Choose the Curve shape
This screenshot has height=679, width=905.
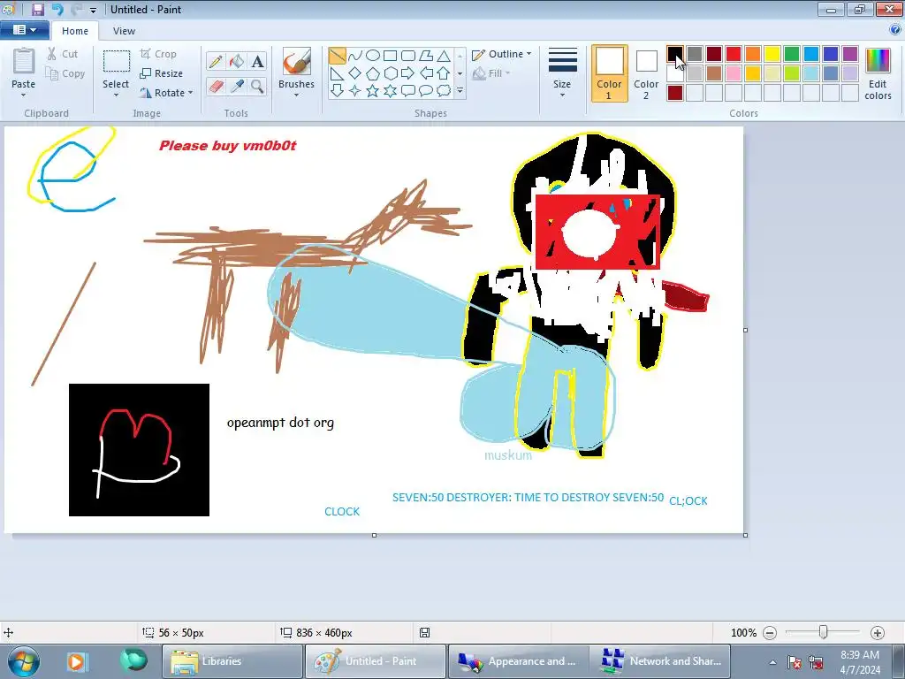[355, 56]
